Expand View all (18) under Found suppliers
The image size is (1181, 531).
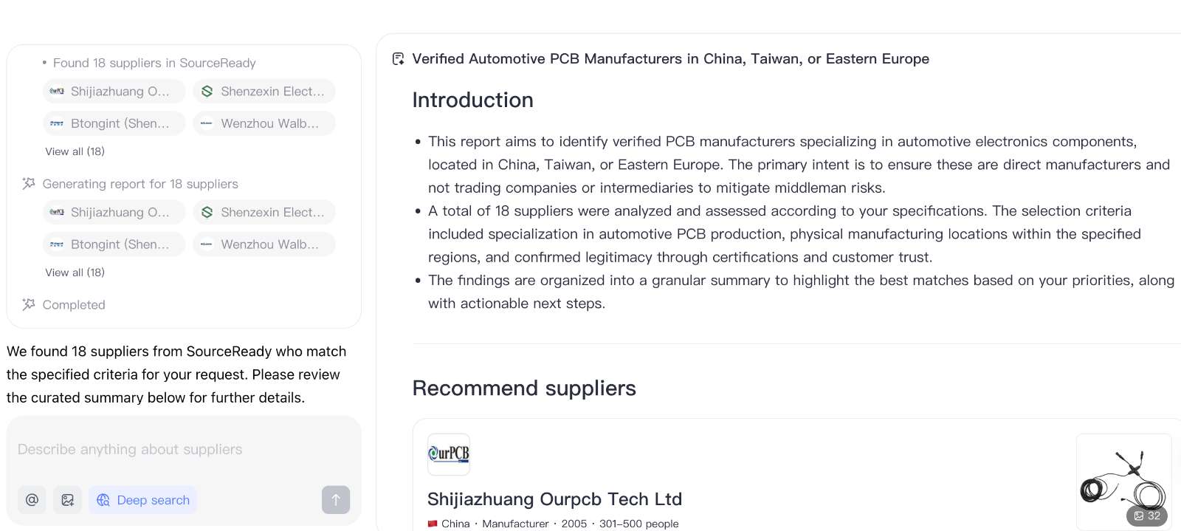pyautogui.click(x=75, y=151)
